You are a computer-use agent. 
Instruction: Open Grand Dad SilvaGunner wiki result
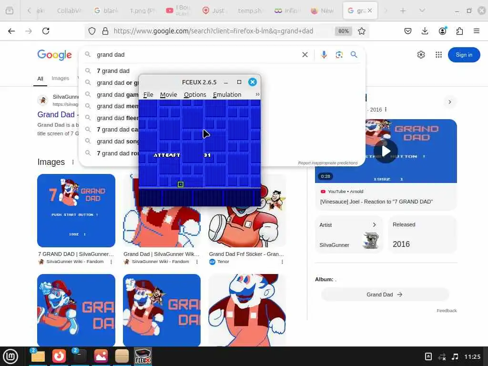tap(56, 114)
